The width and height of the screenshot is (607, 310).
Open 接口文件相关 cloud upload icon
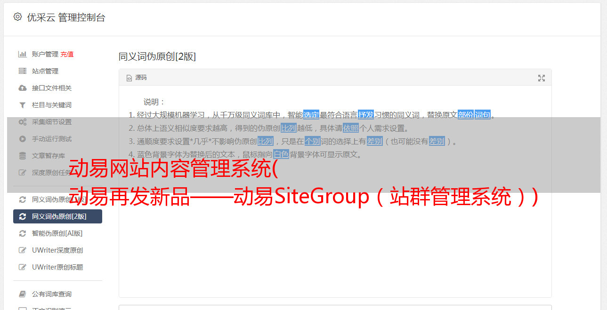click(22, 88)
